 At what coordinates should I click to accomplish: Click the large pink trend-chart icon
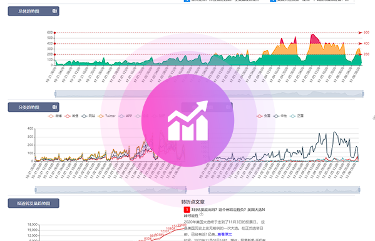coord(188,120)
